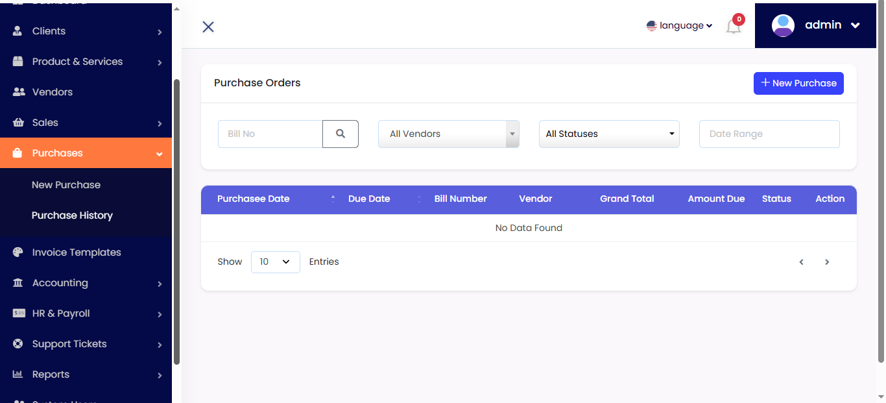This screenshot has width=886, height=403.
Task: Click the Purchases bag icon
Action: (x=18, y=153)
